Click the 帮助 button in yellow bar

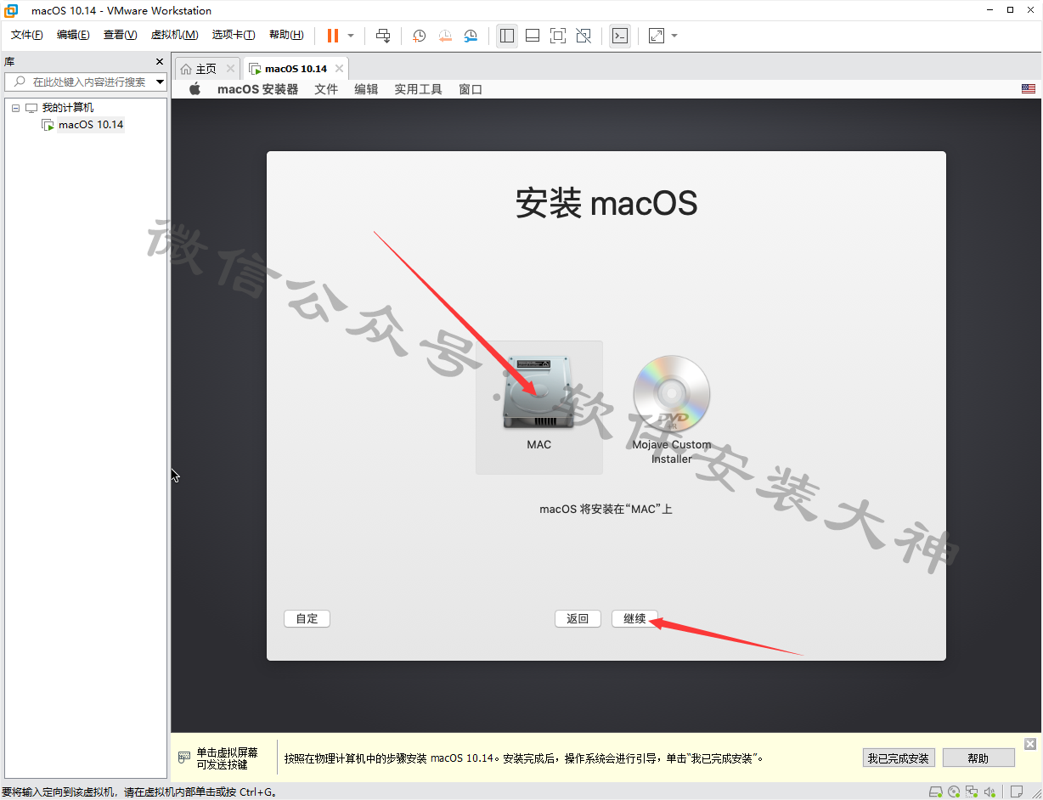[x=978, y=758]
